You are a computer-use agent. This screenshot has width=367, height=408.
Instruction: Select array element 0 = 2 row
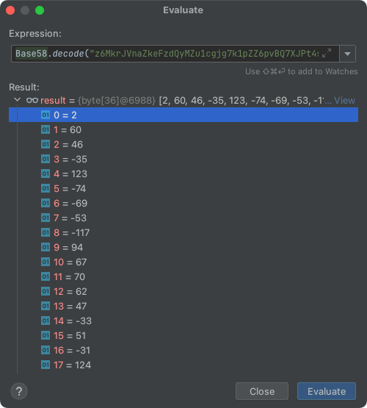pyautogui.click(x=183, y=115)
